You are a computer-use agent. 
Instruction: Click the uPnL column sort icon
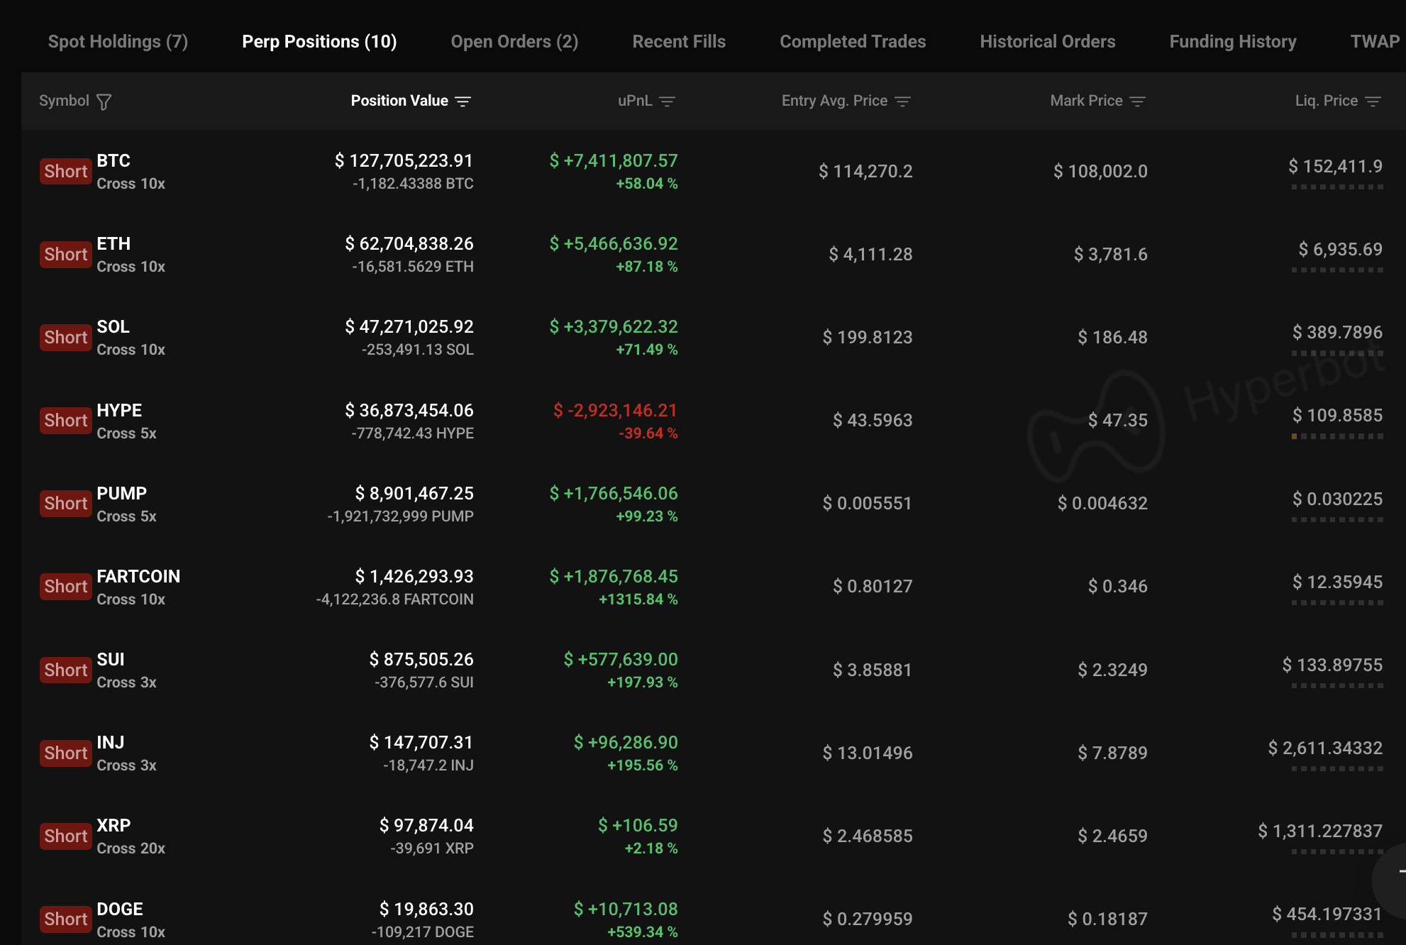pos(667,101)
